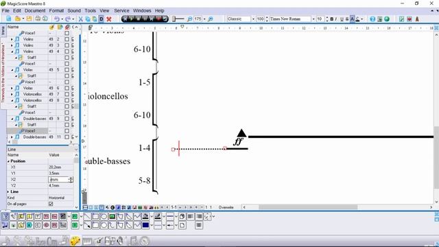Expand the Violas track 6 tree node

tap(12, 88)
